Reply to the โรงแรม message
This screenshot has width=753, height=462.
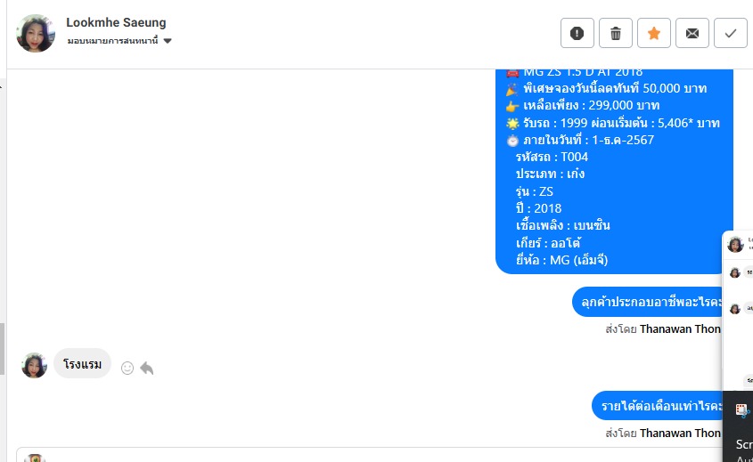[147, 368]
